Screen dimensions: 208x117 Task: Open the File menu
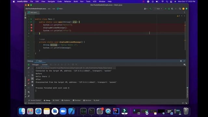pos(32,1)
